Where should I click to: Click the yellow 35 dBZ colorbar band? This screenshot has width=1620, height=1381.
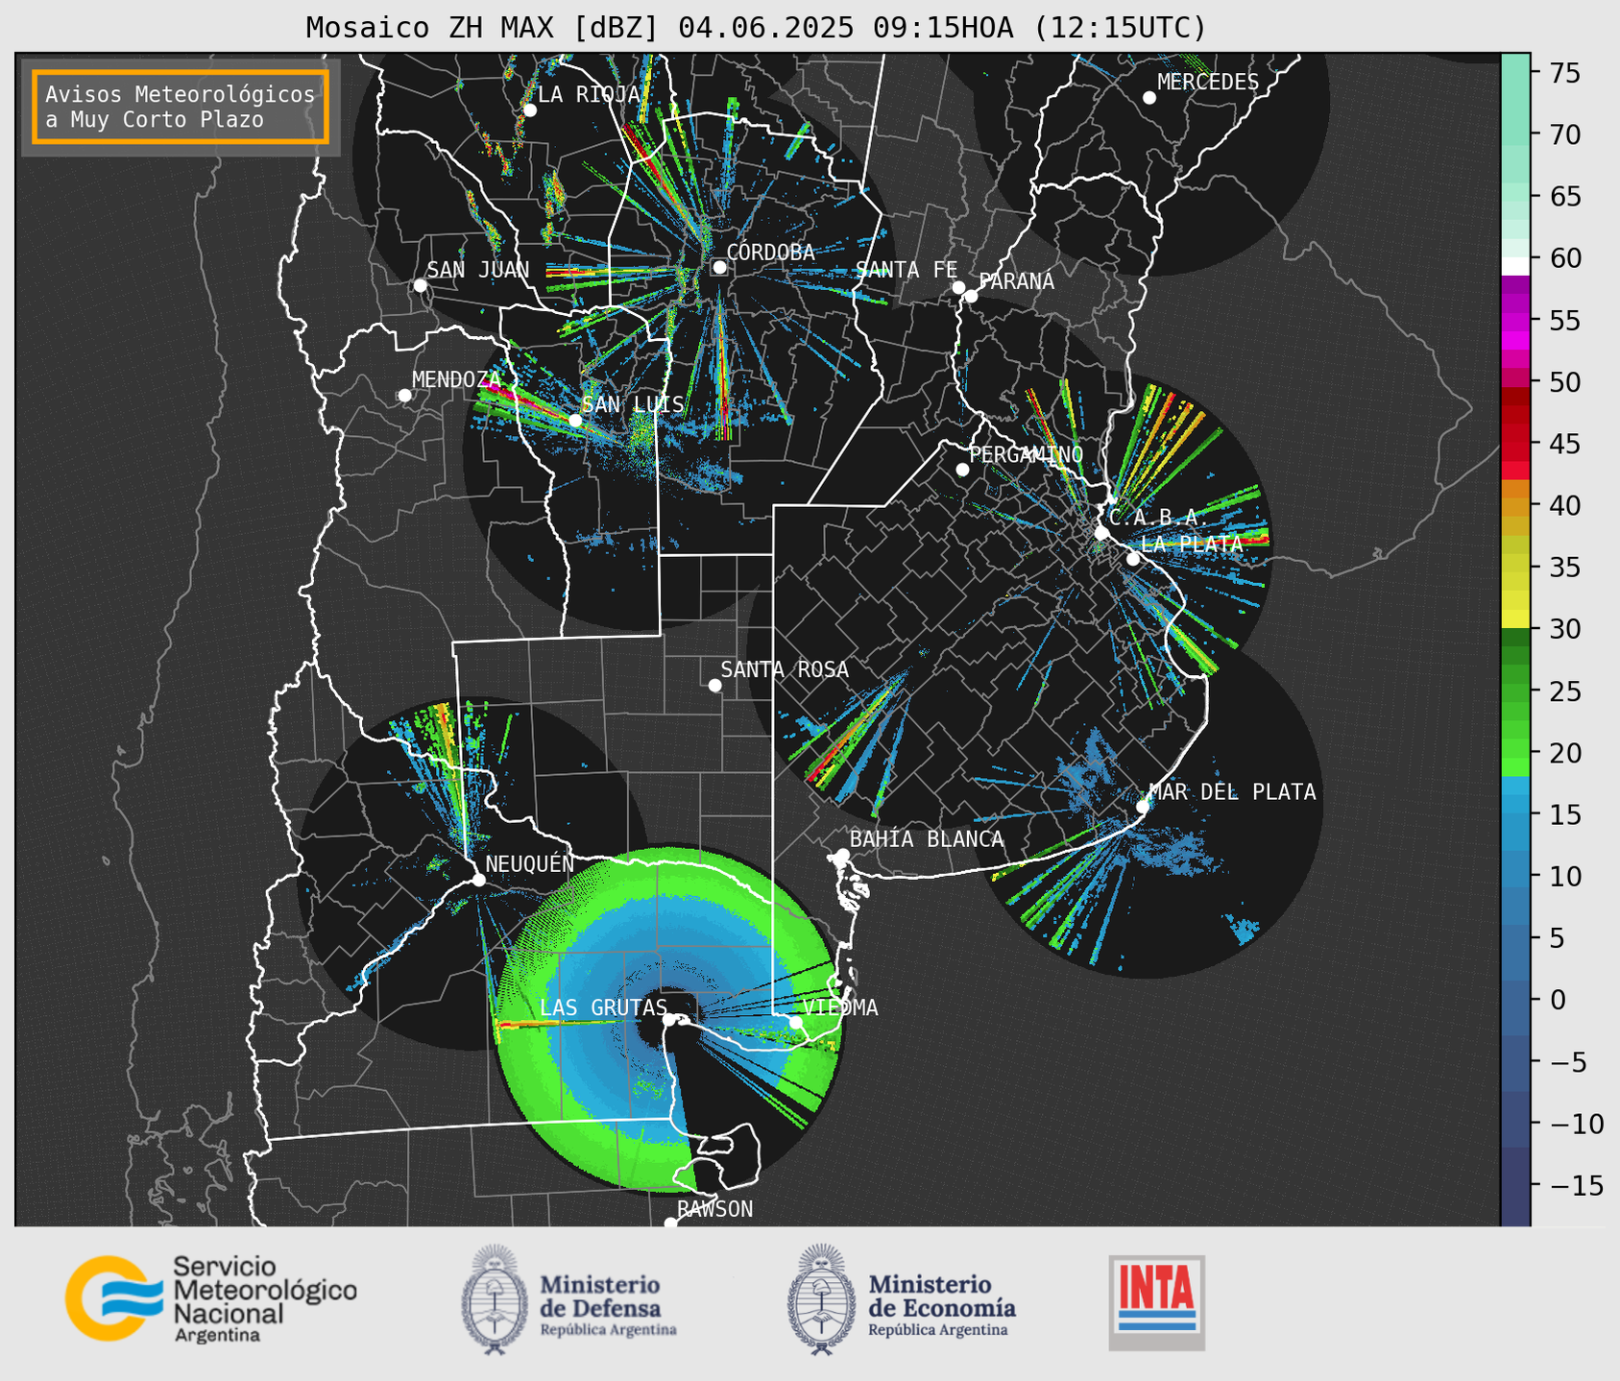click(x=1514, y=569)
